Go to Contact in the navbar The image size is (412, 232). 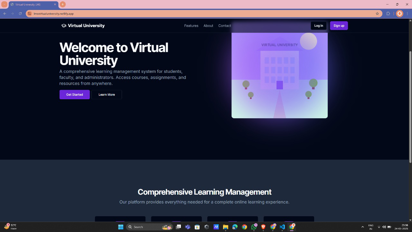click(225, 26)
